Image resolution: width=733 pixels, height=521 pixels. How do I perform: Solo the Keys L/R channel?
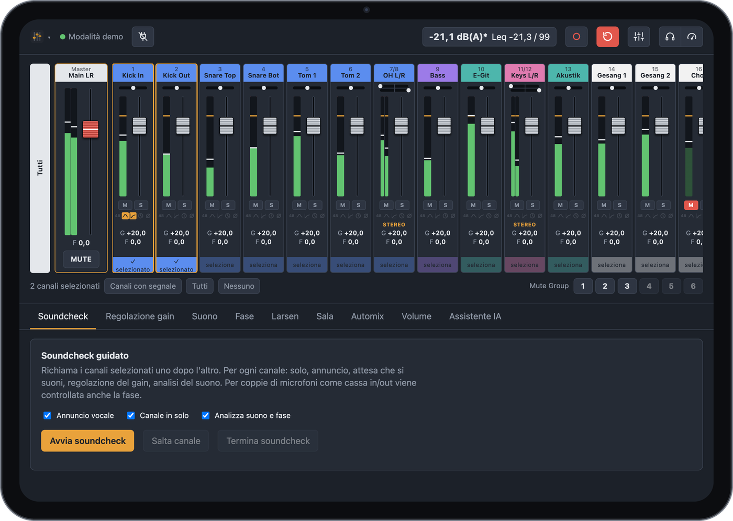pos(532,205)
